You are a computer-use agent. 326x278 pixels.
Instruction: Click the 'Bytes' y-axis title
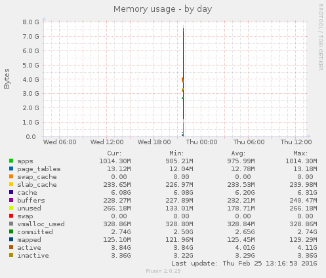coord(7,79)
